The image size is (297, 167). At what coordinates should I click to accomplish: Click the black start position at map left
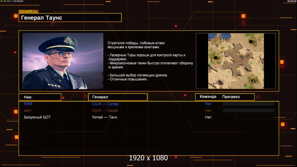point(216,58)
